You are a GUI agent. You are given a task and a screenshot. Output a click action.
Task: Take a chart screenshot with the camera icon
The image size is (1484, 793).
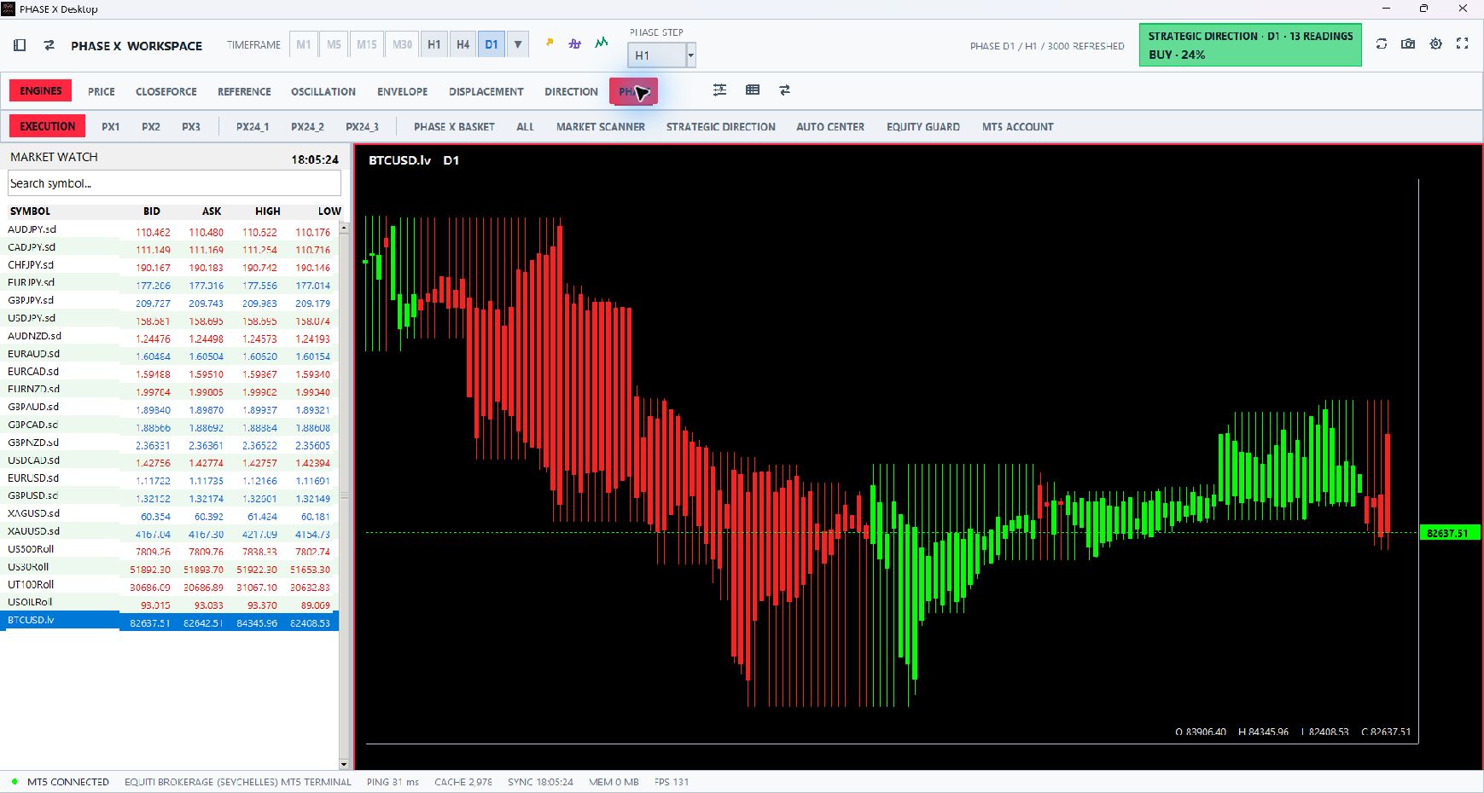(1408, 44)
